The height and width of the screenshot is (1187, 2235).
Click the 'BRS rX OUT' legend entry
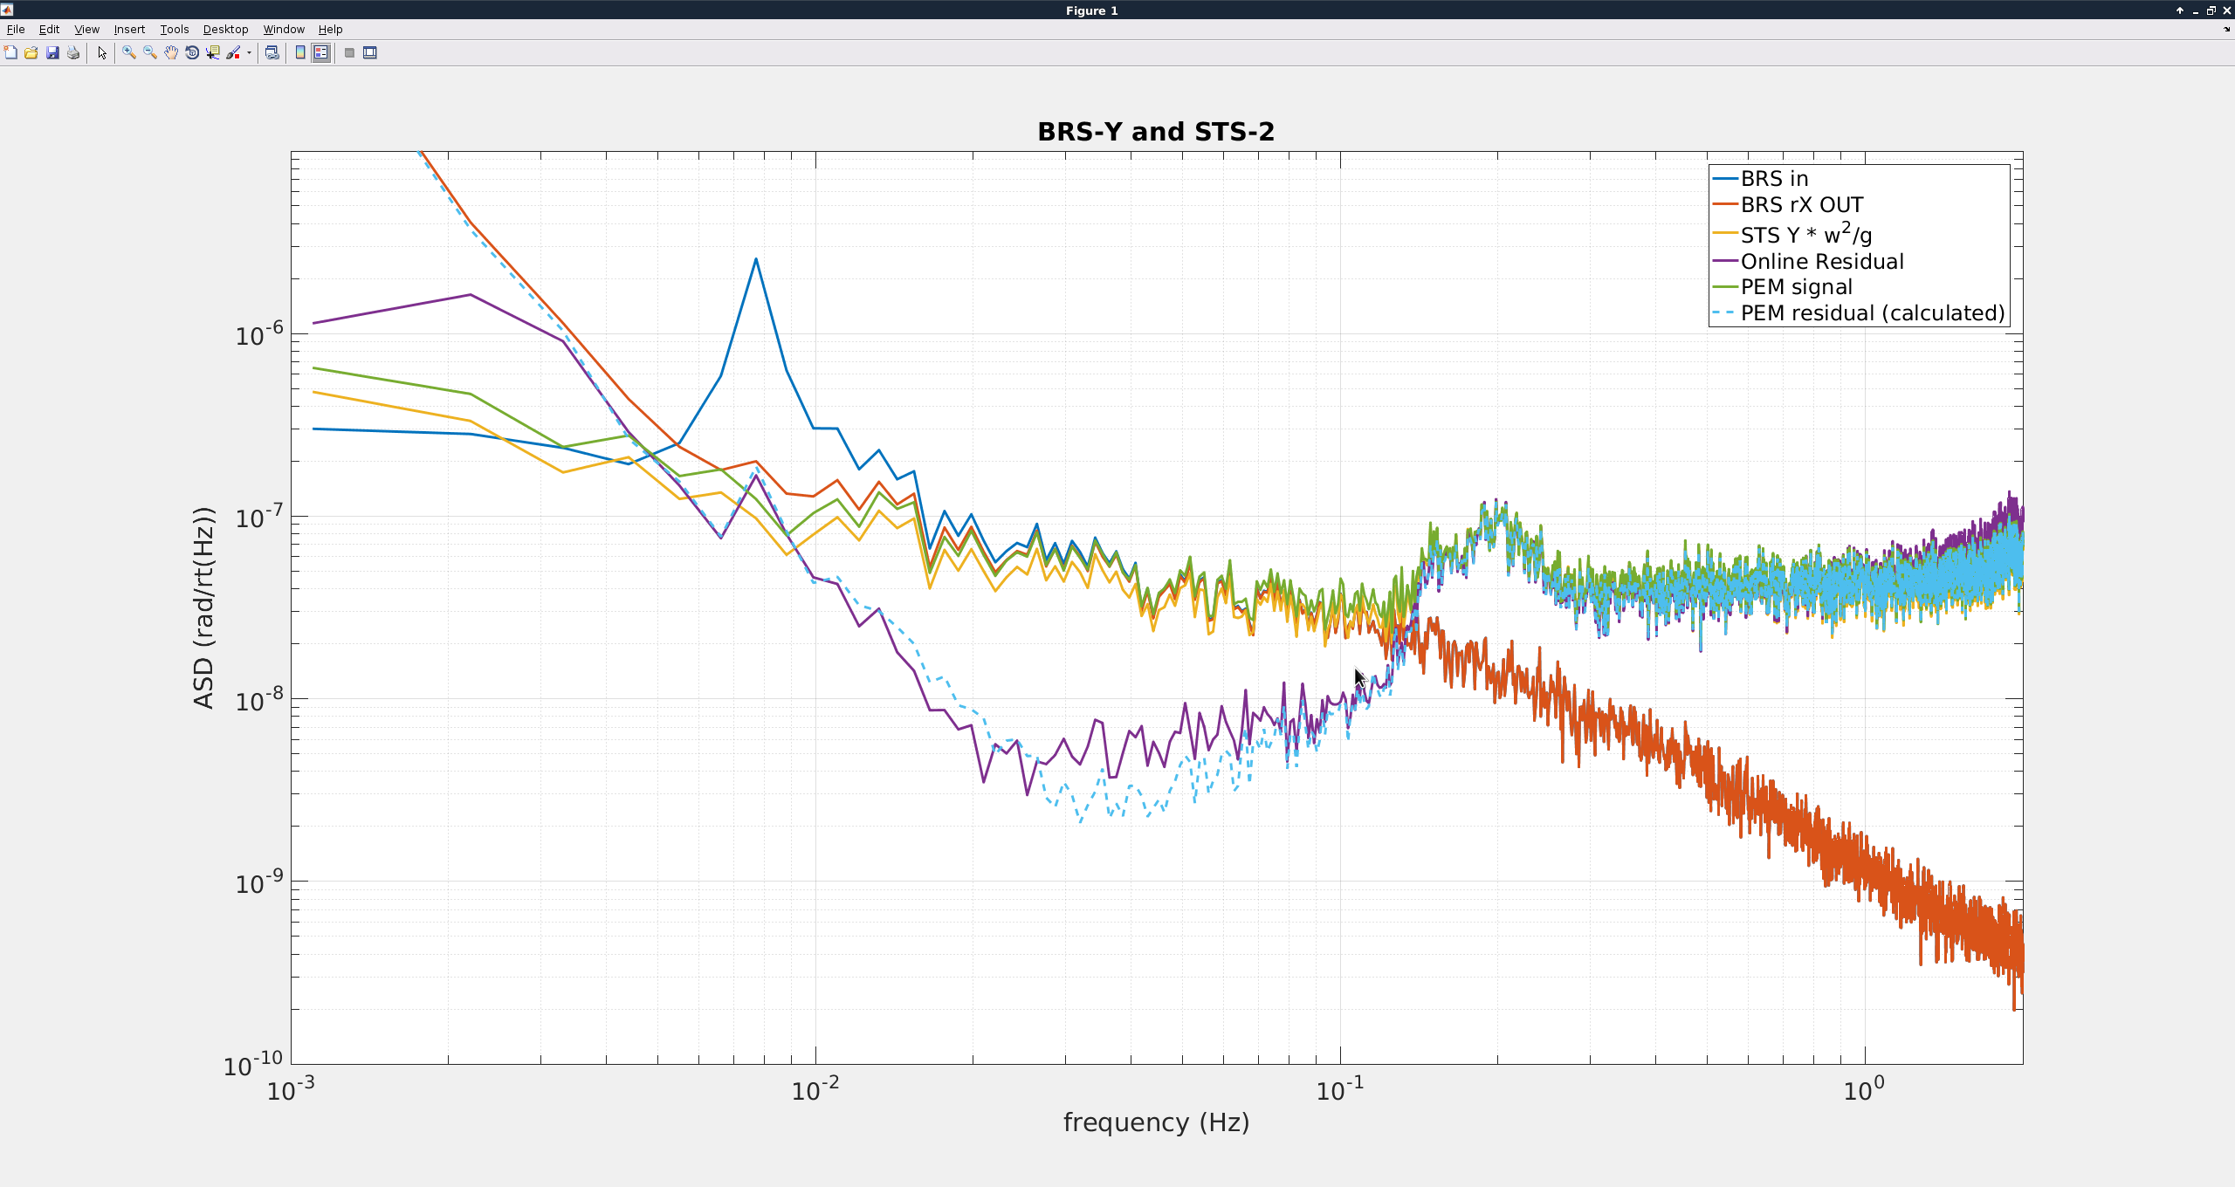click(x=1802, y=205)
